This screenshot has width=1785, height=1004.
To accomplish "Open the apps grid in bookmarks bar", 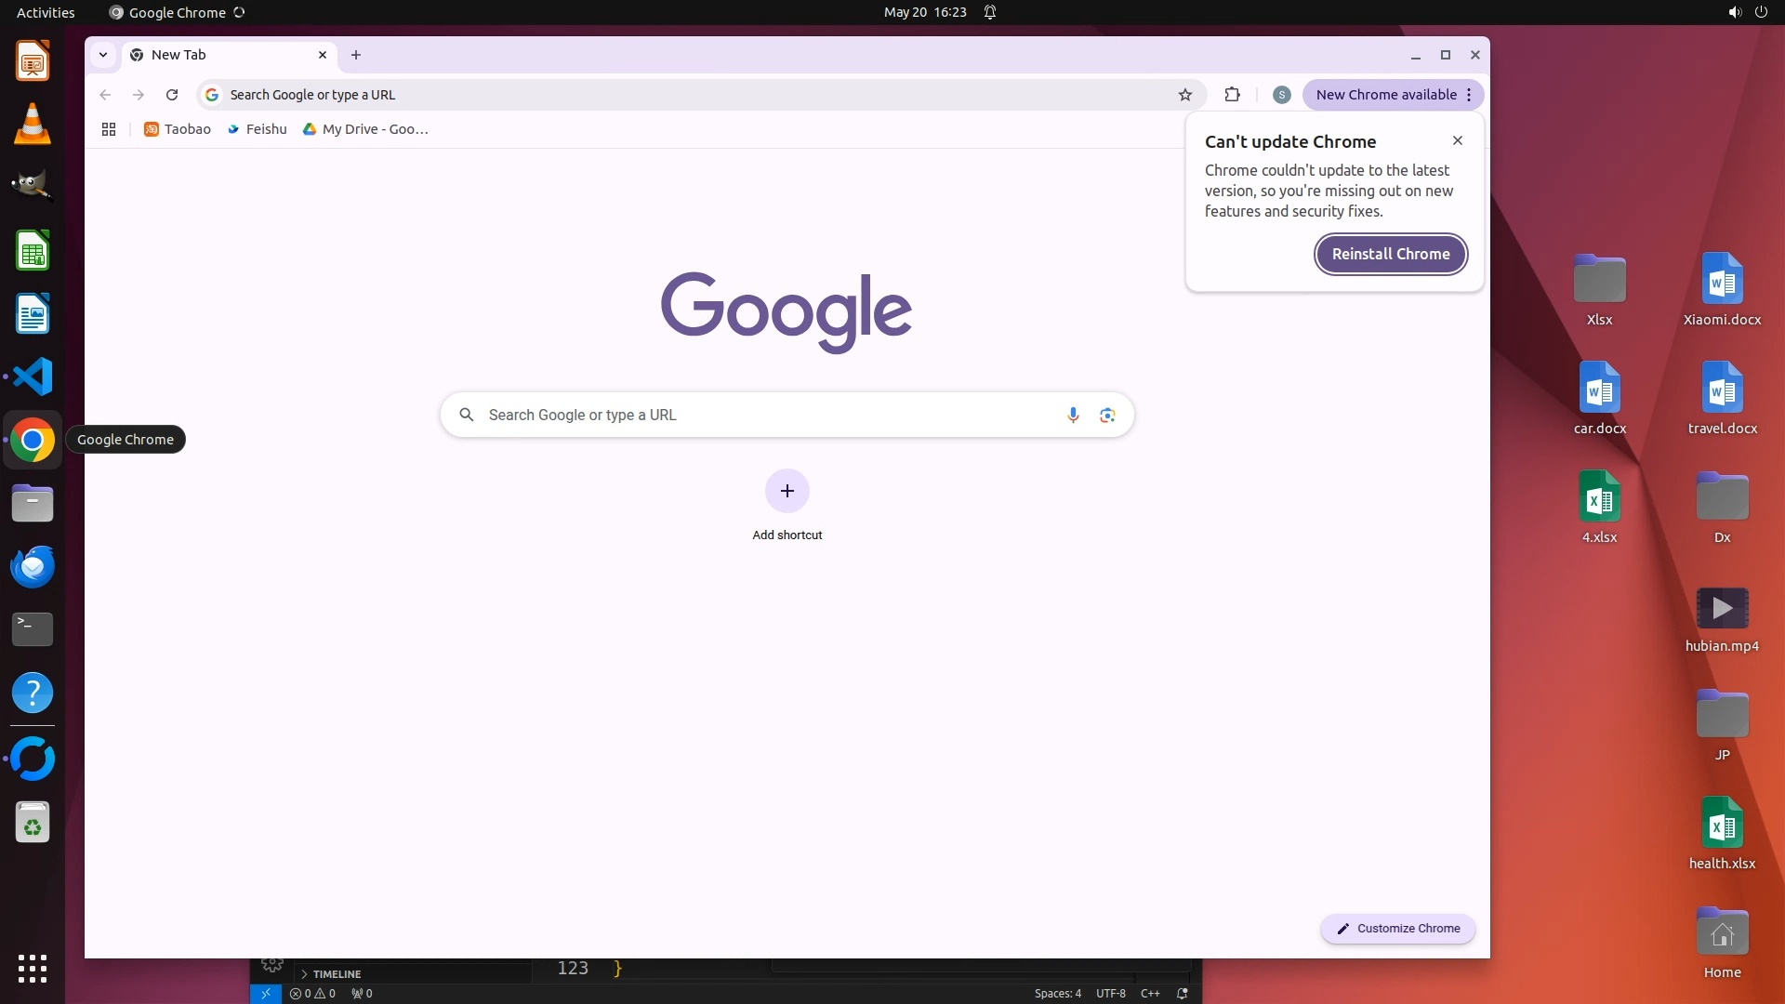I will click(x=109, y=129).
